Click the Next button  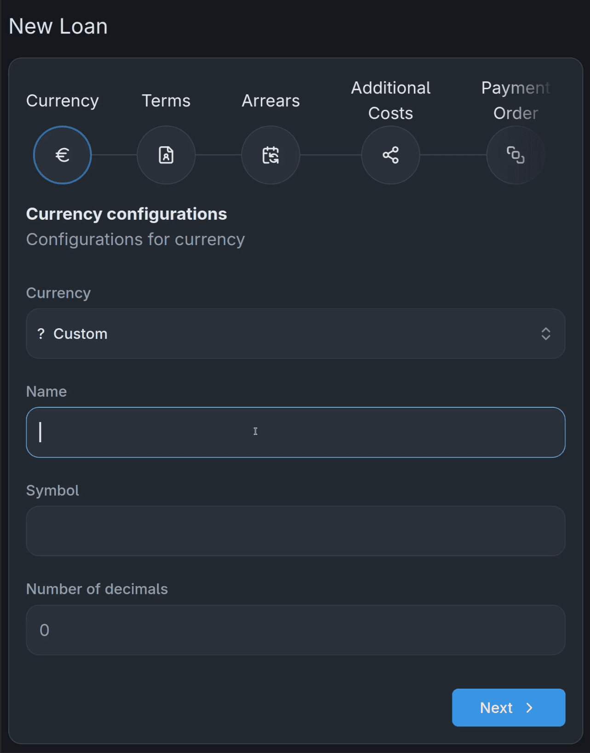508,707
